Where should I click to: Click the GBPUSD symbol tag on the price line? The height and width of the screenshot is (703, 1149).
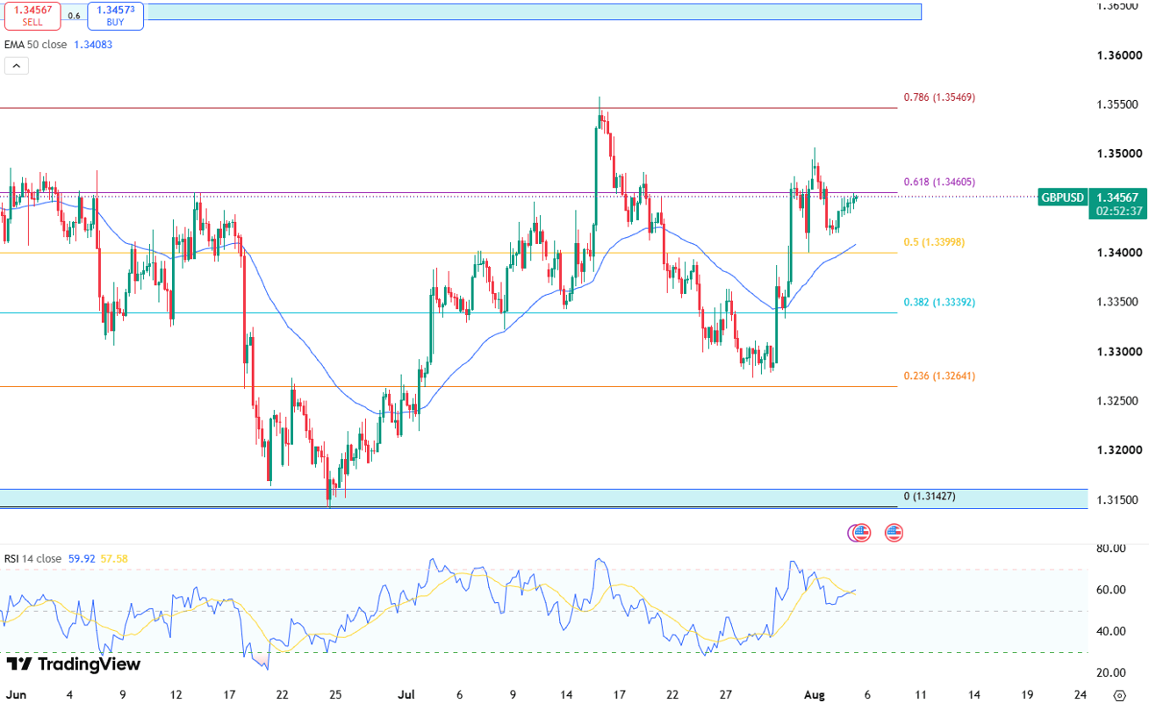pos(1063,197)
